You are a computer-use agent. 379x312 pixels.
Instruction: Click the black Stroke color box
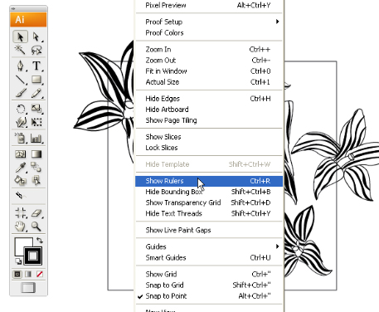click(x=33, y=256)
